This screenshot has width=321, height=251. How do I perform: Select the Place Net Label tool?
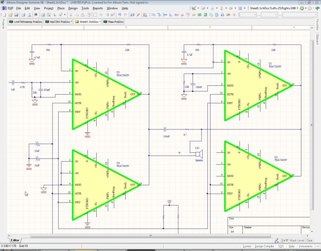[x=177, y=15]
